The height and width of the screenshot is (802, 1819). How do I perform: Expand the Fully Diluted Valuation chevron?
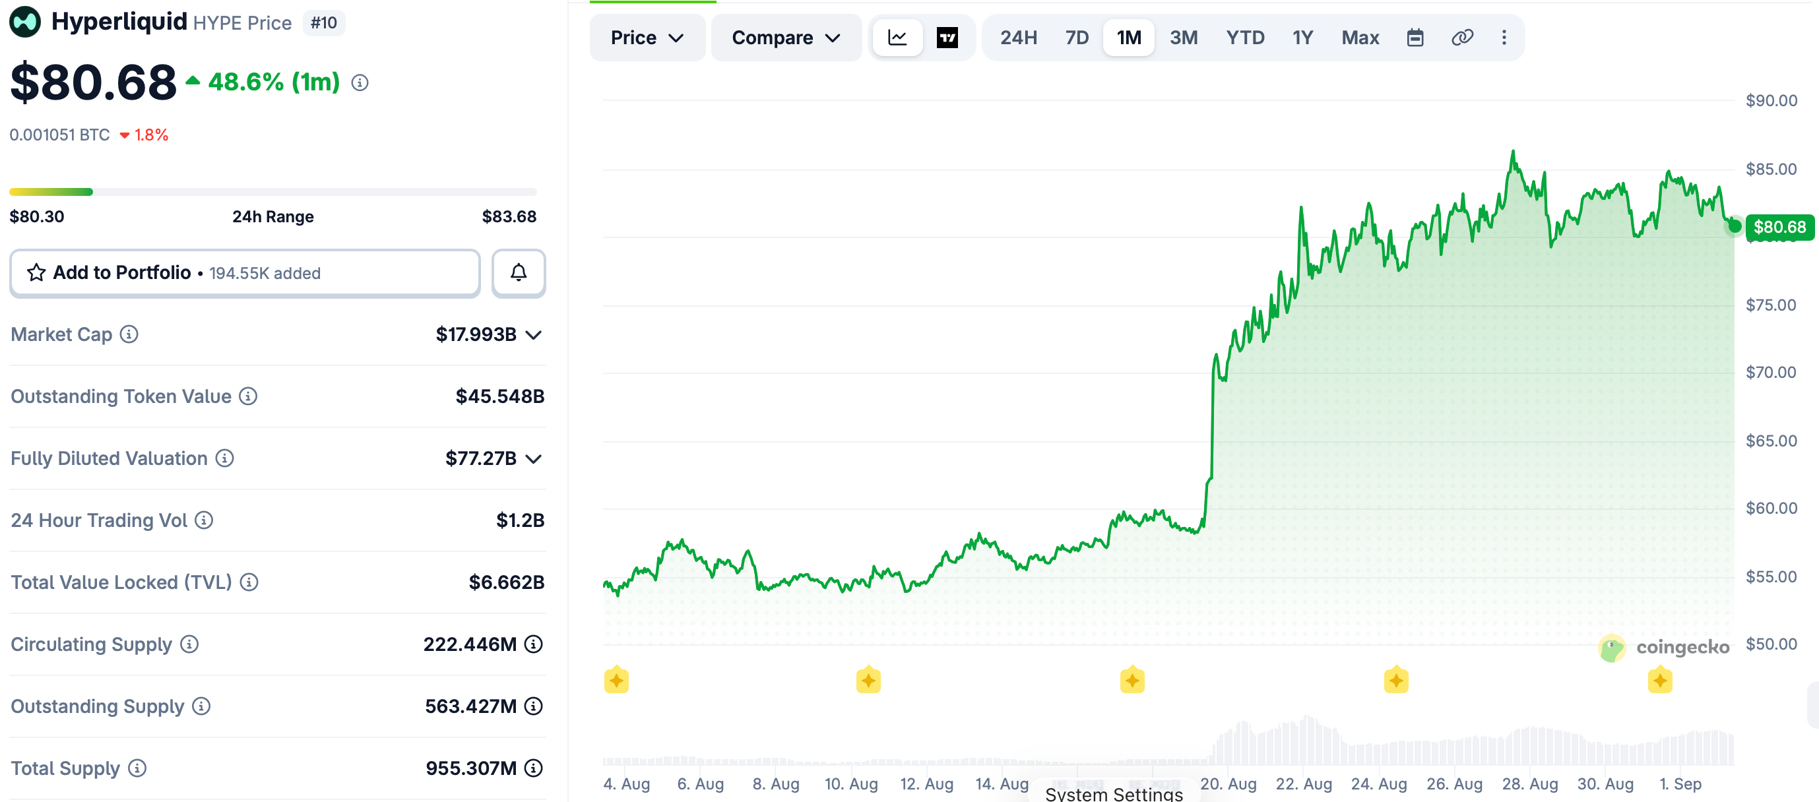pyautogui.click(x=534, y=459)
